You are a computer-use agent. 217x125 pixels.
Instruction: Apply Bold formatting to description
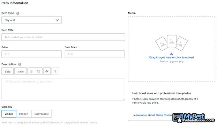click(8, 71)
